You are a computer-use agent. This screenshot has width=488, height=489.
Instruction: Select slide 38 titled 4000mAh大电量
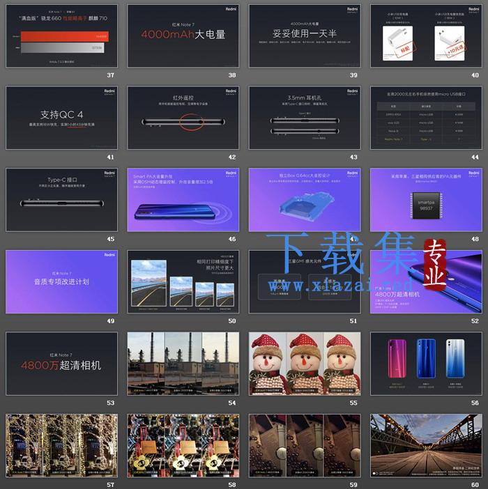pyautogui.click(x=183, y=36)
